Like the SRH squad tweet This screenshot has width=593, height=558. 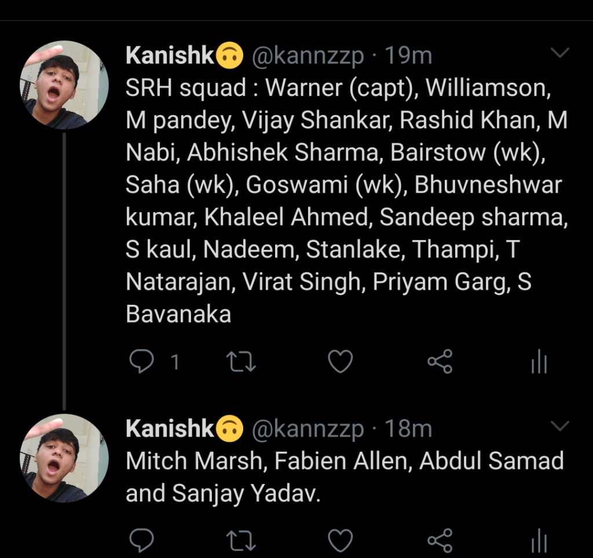click(341, 362)
